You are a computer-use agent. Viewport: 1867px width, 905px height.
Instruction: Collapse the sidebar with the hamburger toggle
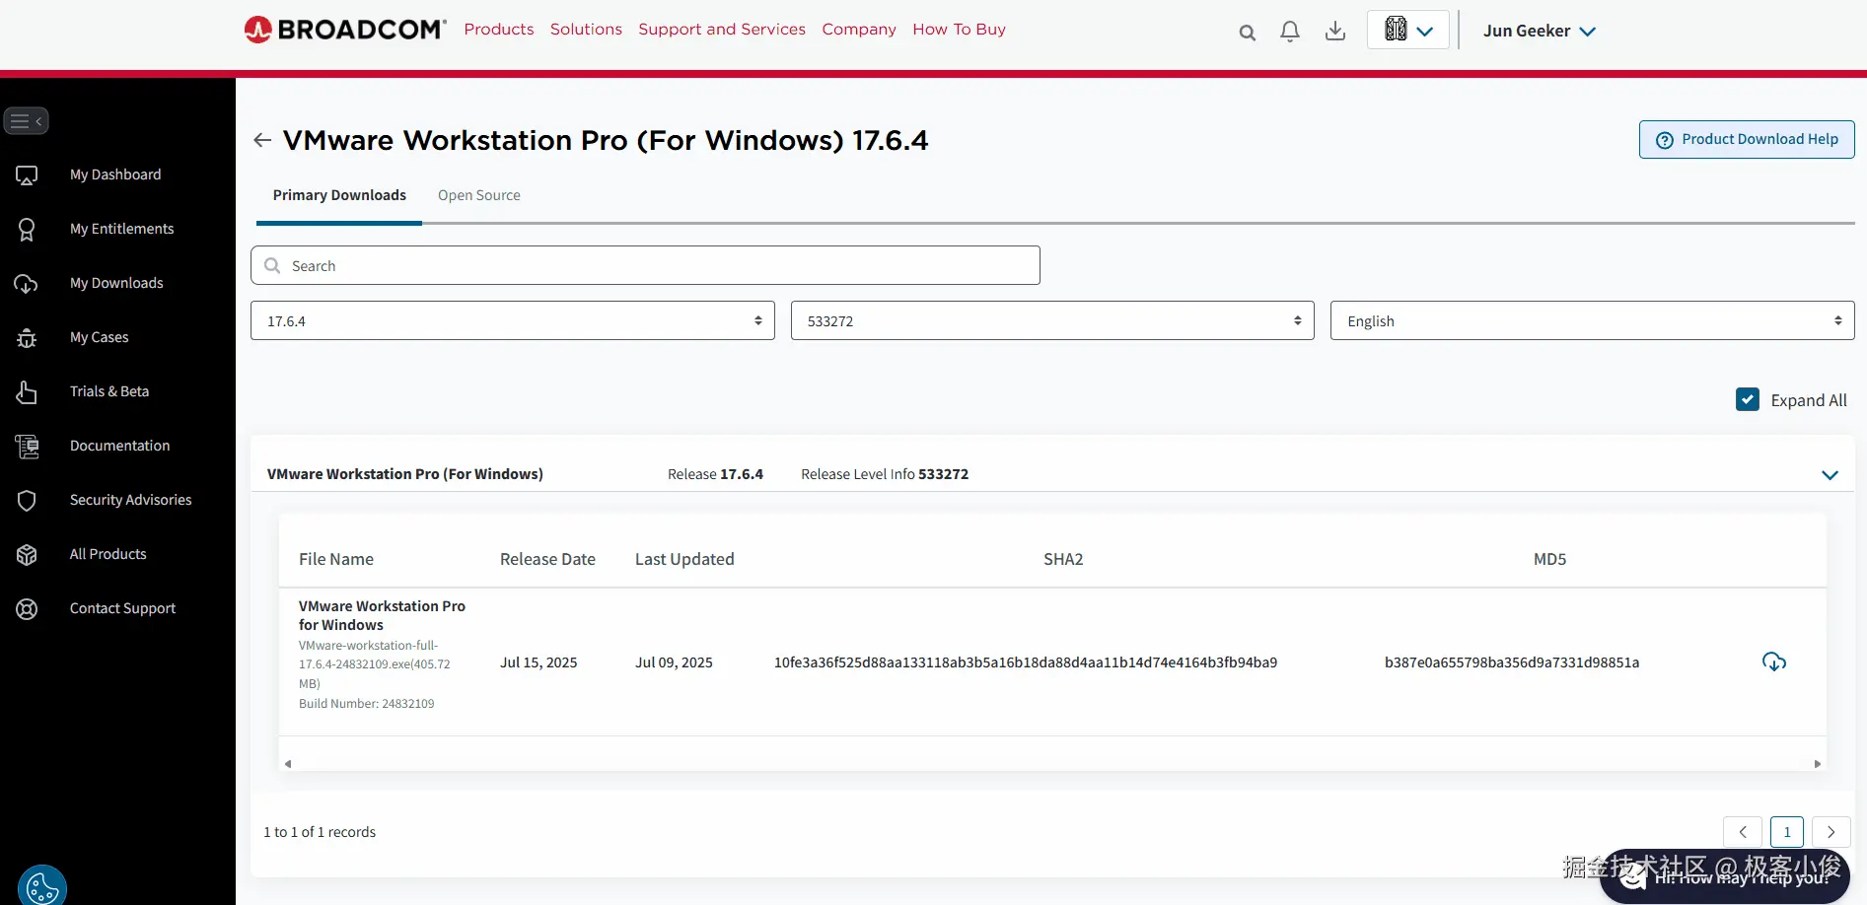[26, 121]
